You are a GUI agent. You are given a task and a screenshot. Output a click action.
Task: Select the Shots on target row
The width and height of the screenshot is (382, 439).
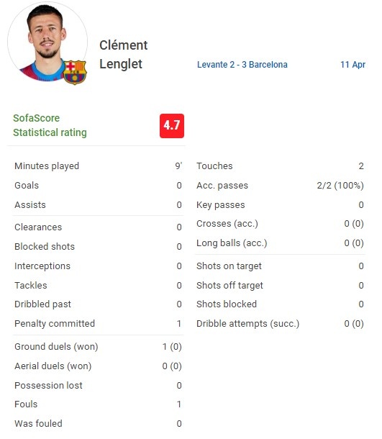[x=280, y=266]
